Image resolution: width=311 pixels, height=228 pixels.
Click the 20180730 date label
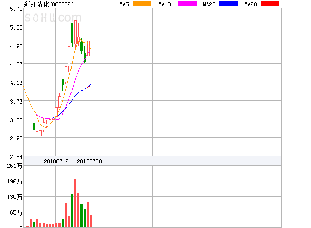89,161
